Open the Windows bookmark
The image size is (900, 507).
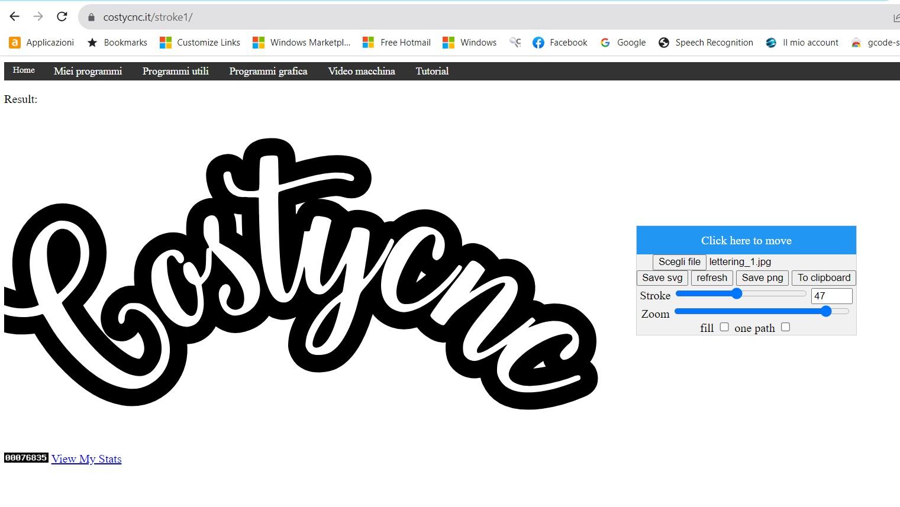coord(470,43)
